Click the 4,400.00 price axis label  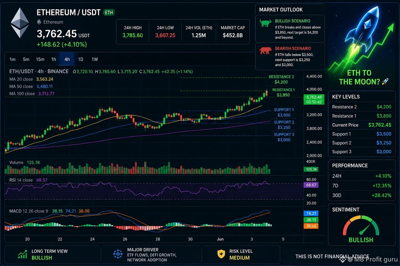[314, 76]
